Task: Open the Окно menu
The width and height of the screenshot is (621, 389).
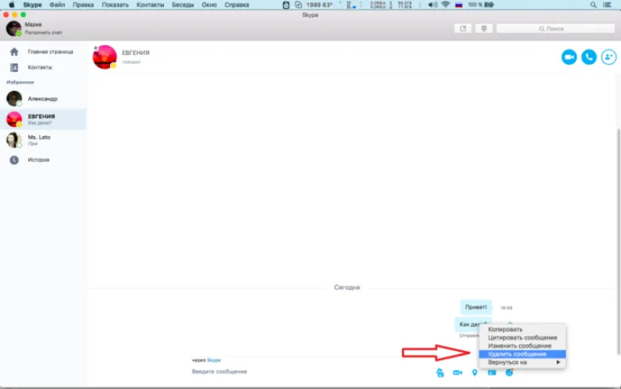Action: (x=209, y=5)
